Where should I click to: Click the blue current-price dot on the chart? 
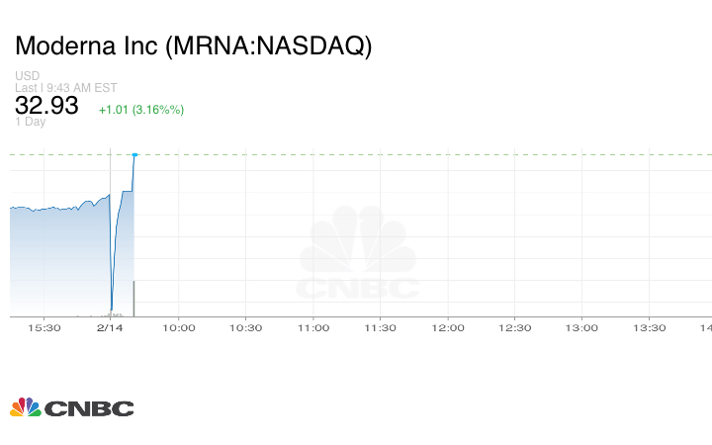pos(134,154)
